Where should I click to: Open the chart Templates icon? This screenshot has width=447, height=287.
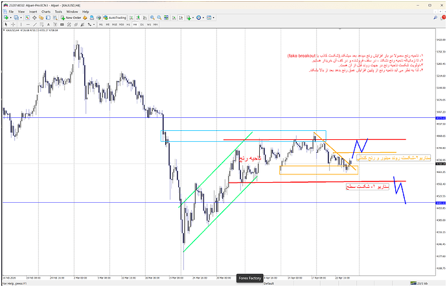(x=209, y=17)
